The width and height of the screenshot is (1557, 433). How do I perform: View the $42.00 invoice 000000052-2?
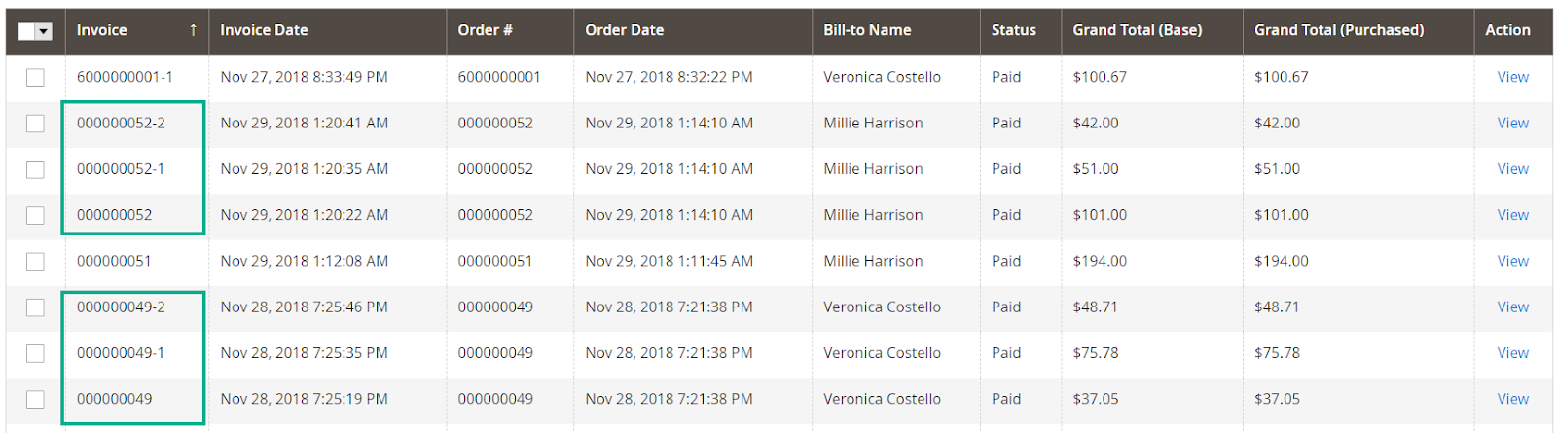pos(1512,123)
